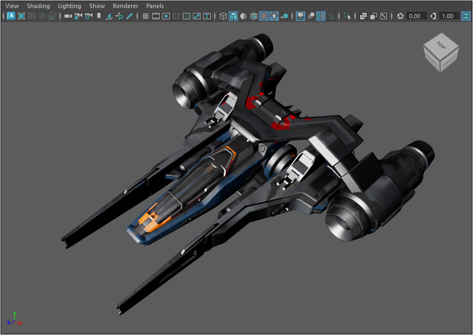Toggle the Depth of Field icon

point(331,16)
